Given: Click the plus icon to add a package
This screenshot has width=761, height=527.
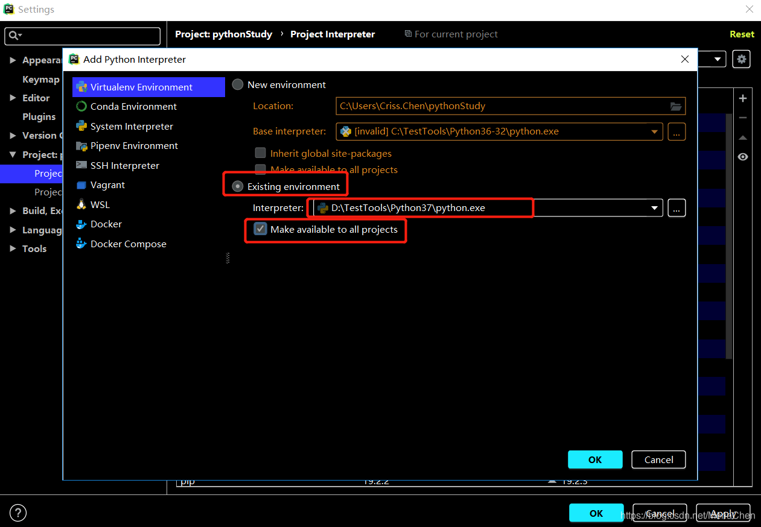Looking at the screenshot, I should 743,98.
